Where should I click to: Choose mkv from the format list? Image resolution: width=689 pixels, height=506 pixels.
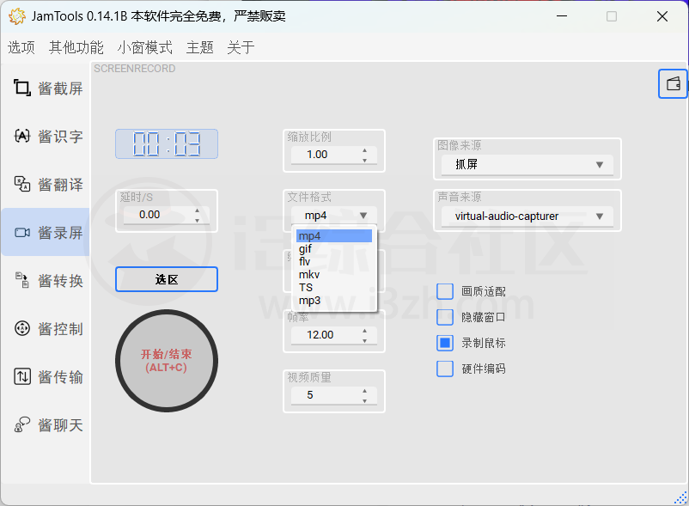[334, 275]
